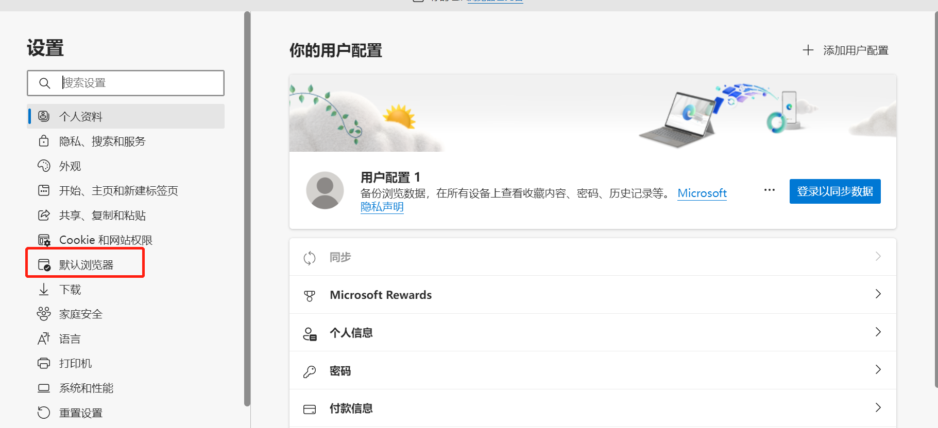Focus the 搜索设置 search field
This screenshot has width=938, height=428.
pos(139,83)
